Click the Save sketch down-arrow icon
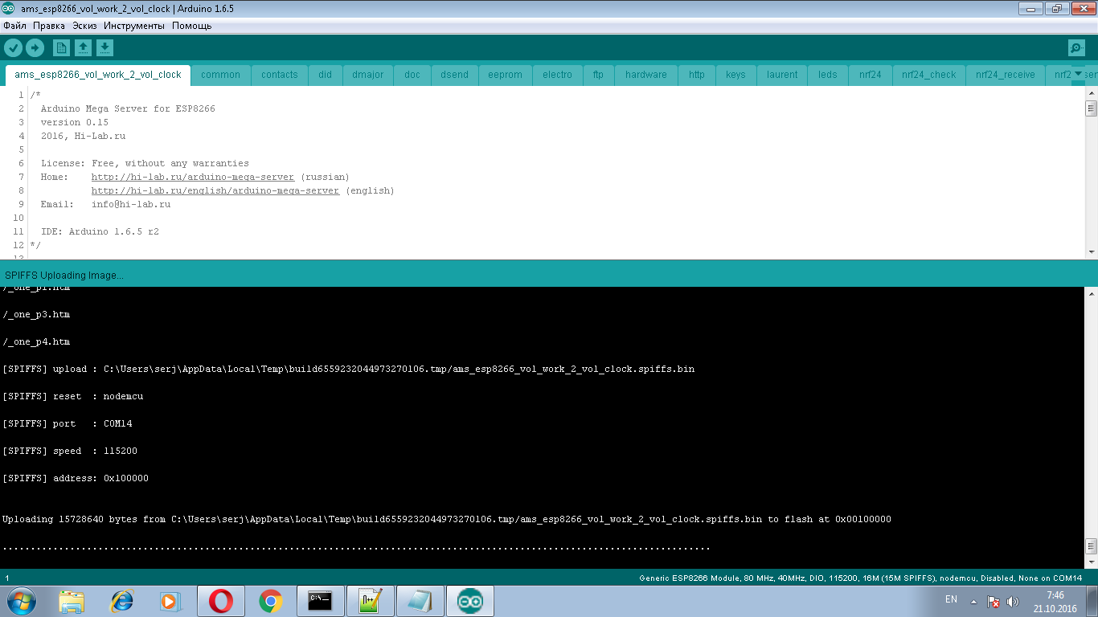This screenshot has width=1098, height=617. [x=104, y=48]
